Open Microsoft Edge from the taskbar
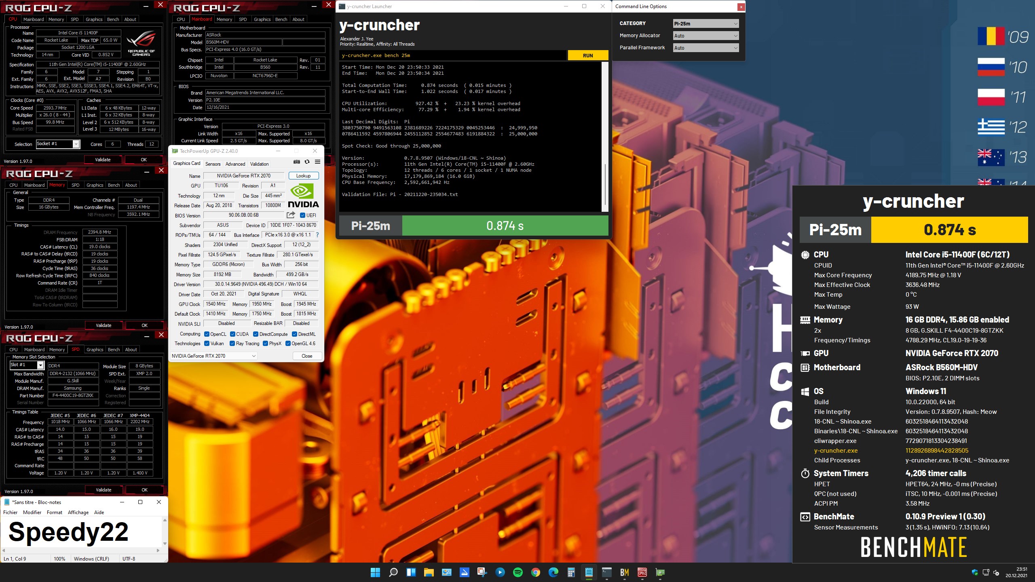The width and height of the screenshot is (1035, 582). point(553,572)
